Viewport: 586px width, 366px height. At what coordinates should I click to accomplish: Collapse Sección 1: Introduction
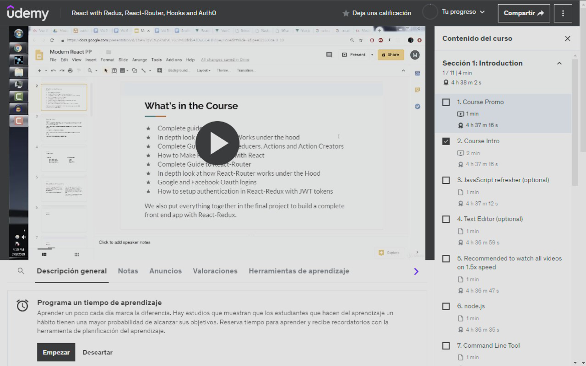(559, 64)
